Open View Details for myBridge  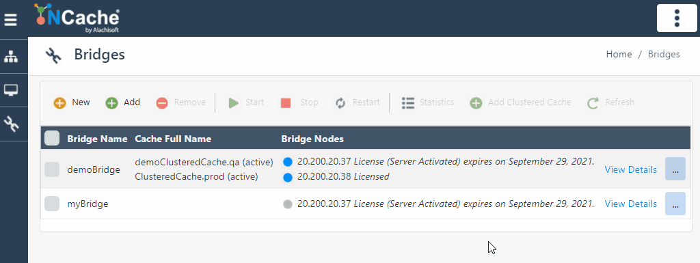tap(631, 204)
